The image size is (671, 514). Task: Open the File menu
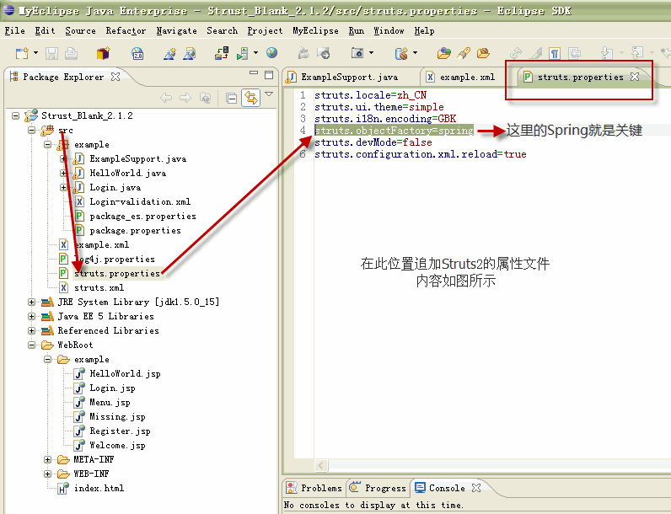coord(14,31)
